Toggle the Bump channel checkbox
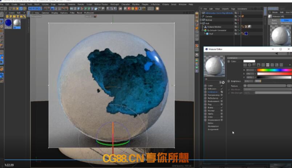 pos(222,107)
